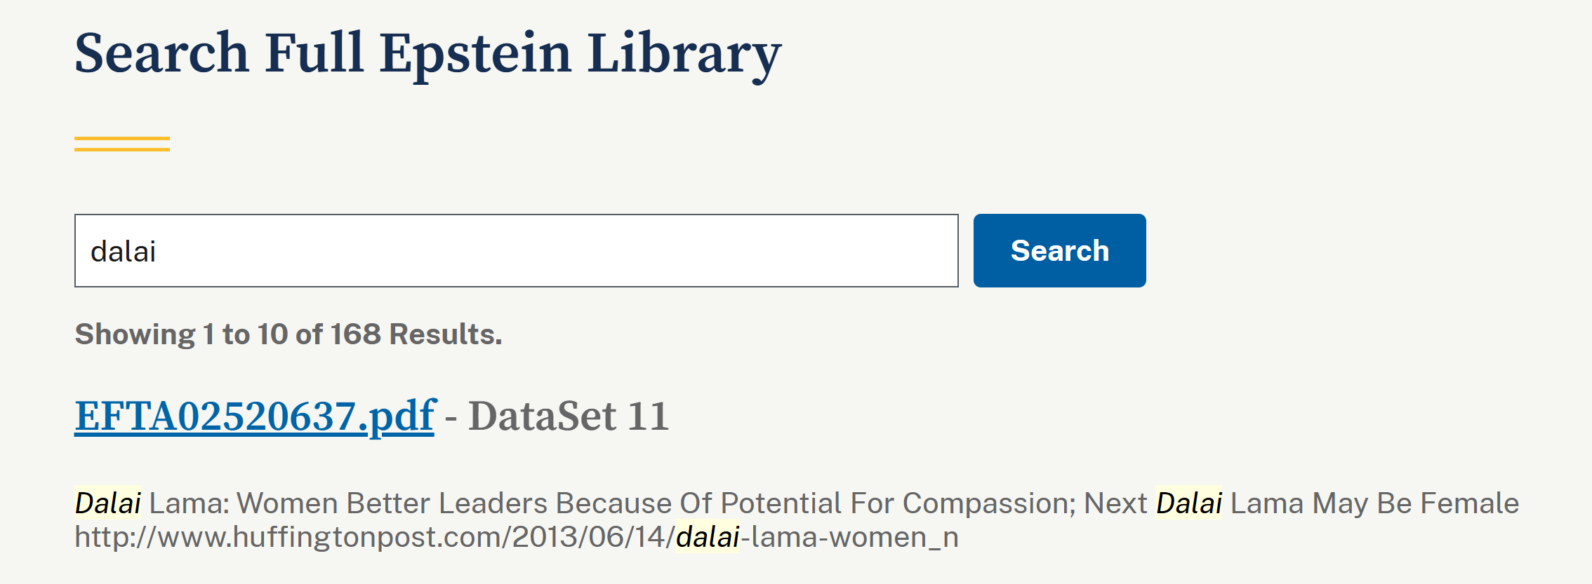Screen dimensions: 1592x584
Task: Click the "Women Better Leaders" snippet text
Action: pos(392,503)
